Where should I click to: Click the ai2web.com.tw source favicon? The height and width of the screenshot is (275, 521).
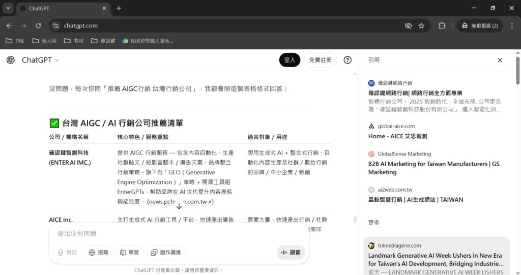coord(371,190)
